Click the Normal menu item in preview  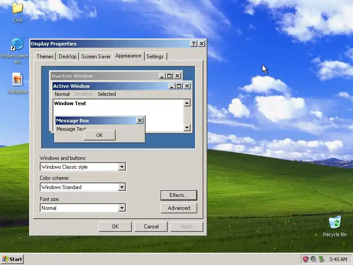[62, 94]
